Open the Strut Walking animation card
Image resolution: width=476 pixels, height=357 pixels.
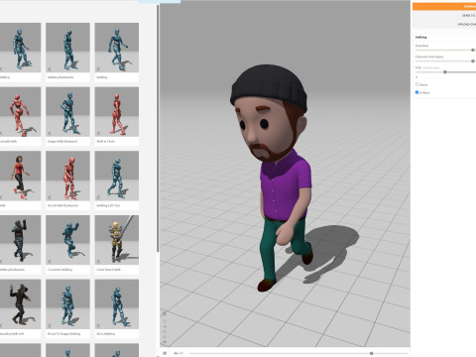[x=117, y=308]
